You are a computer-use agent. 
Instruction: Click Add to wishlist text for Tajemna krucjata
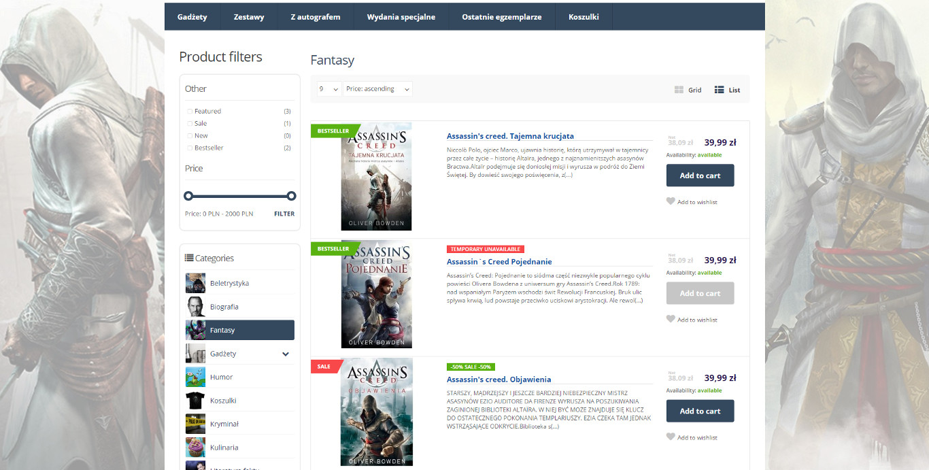(x=697, y=202)
